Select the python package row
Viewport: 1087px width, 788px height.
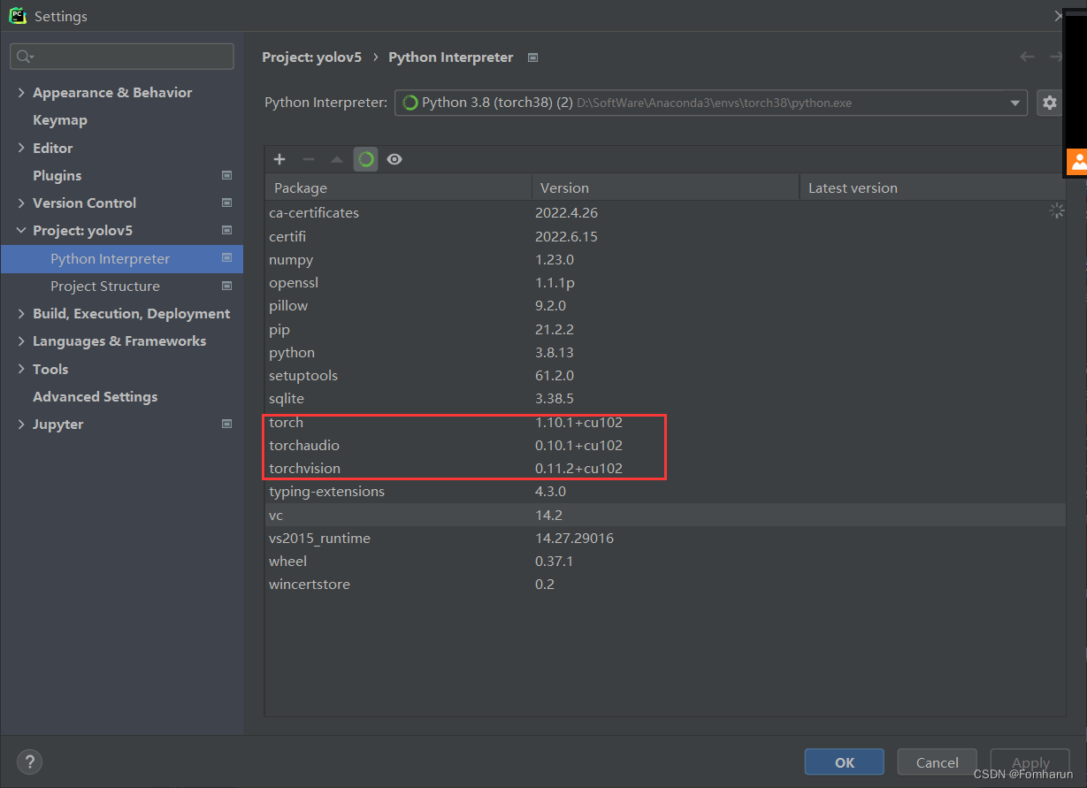coord(665,352)
